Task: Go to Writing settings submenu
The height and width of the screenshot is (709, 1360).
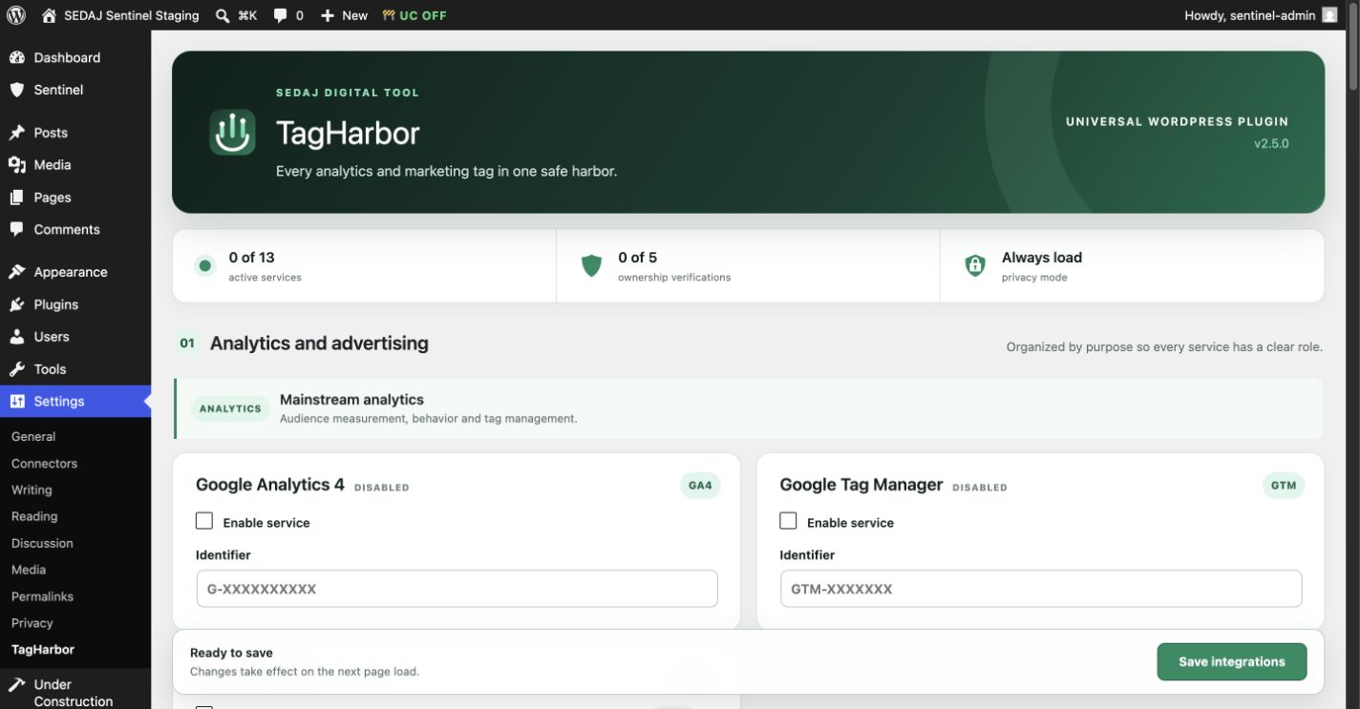Action: point(32,490)
